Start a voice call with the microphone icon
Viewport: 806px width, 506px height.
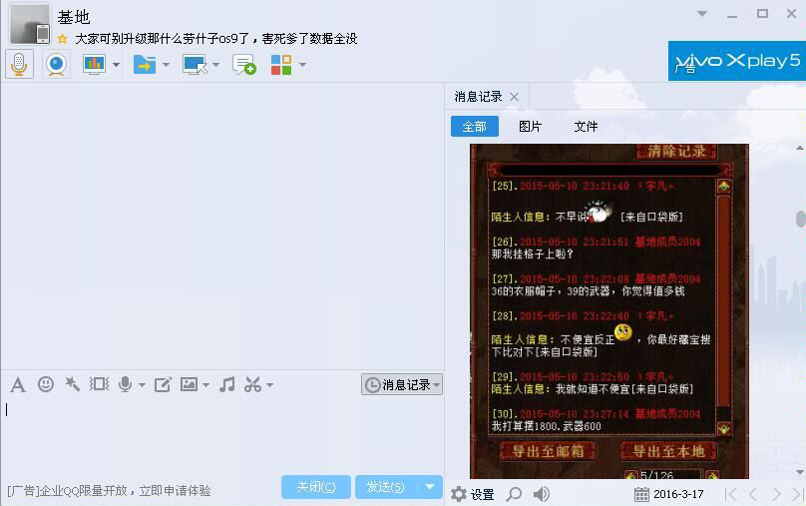[19, 64]
